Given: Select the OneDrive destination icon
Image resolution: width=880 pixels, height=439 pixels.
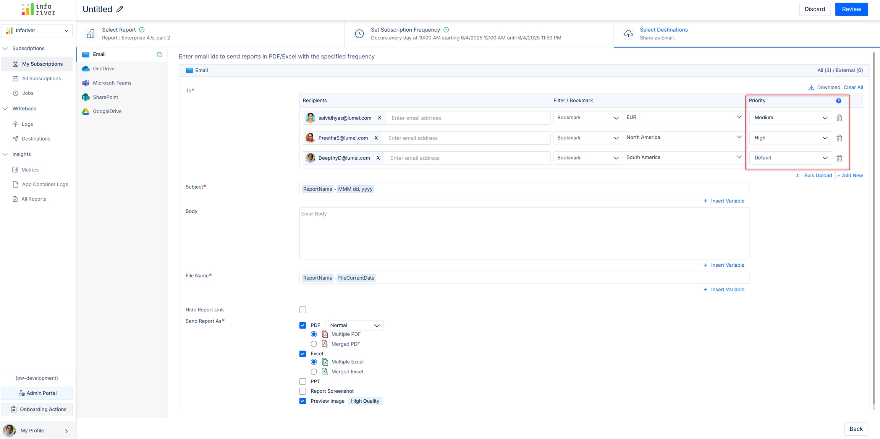Looking at the screenshot, I should point(86,69).
